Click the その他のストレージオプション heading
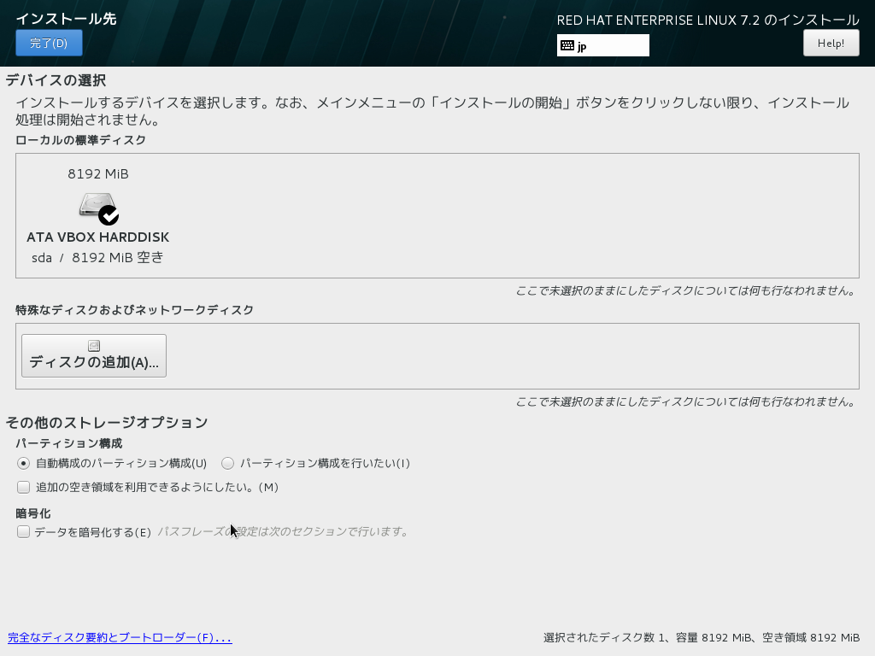This screenshot has height=656, width=875. pyautogui.click(x=107, y=423)
